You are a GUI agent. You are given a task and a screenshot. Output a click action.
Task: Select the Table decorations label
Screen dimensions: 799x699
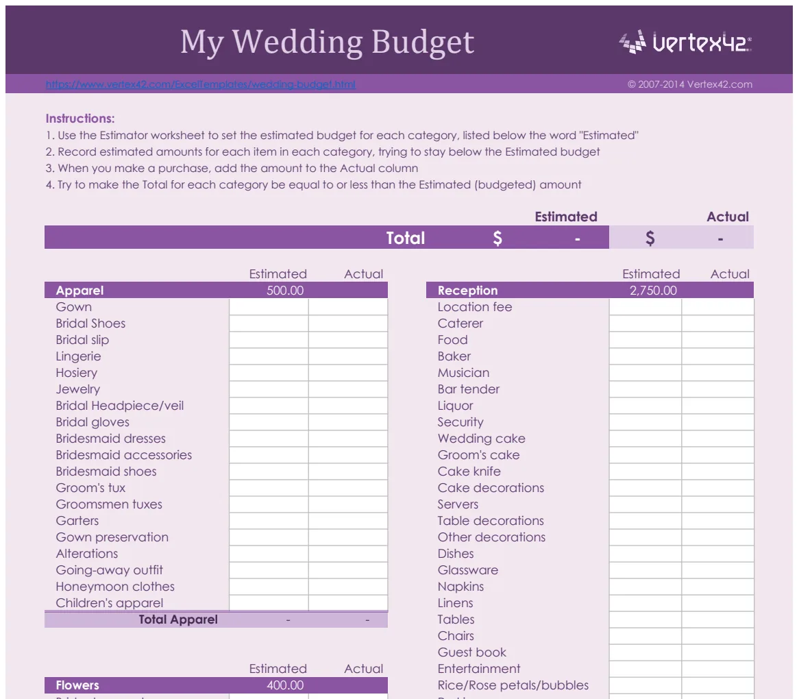491,521
